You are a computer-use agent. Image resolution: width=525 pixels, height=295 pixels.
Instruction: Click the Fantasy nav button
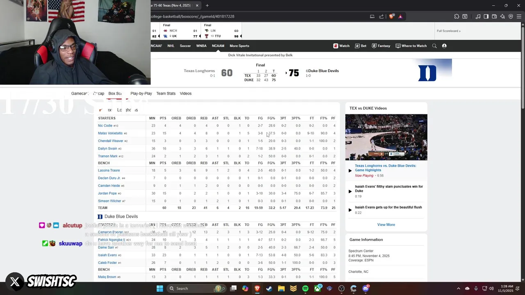[x=381, y=46]
